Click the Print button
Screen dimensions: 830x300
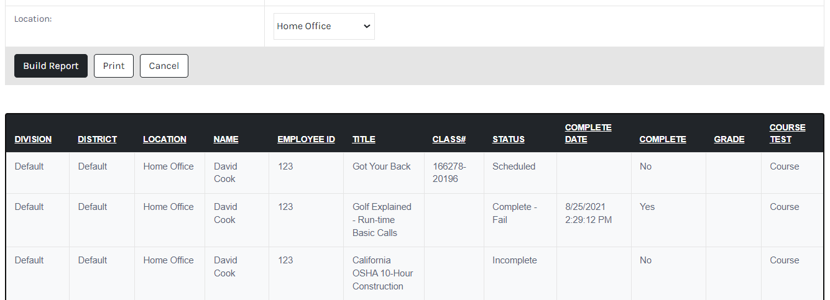(114, 66)
